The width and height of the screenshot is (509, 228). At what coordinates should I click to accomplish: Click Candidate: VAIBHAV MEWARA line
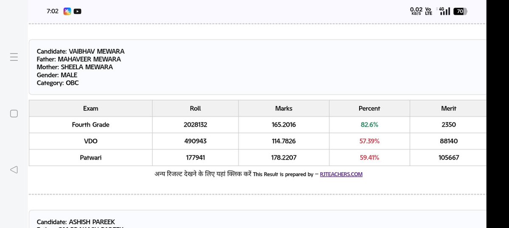81,51
